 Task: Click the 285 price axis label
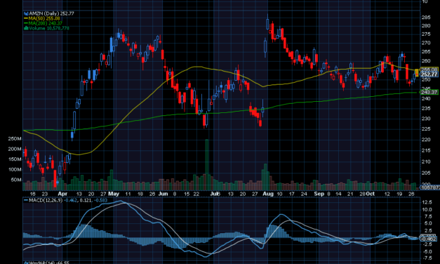click(x=426, y=18)
